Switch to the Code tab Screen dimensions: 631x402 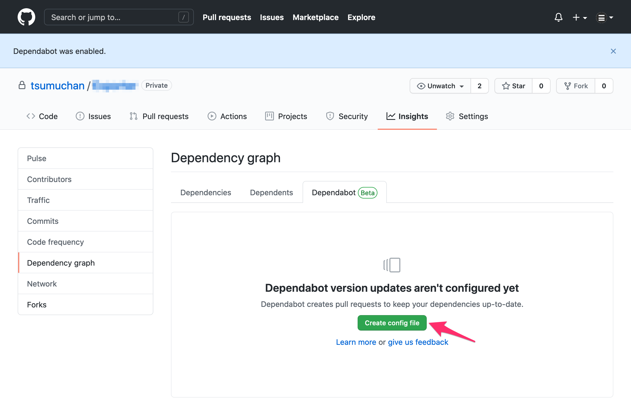[x=42, y=116]
